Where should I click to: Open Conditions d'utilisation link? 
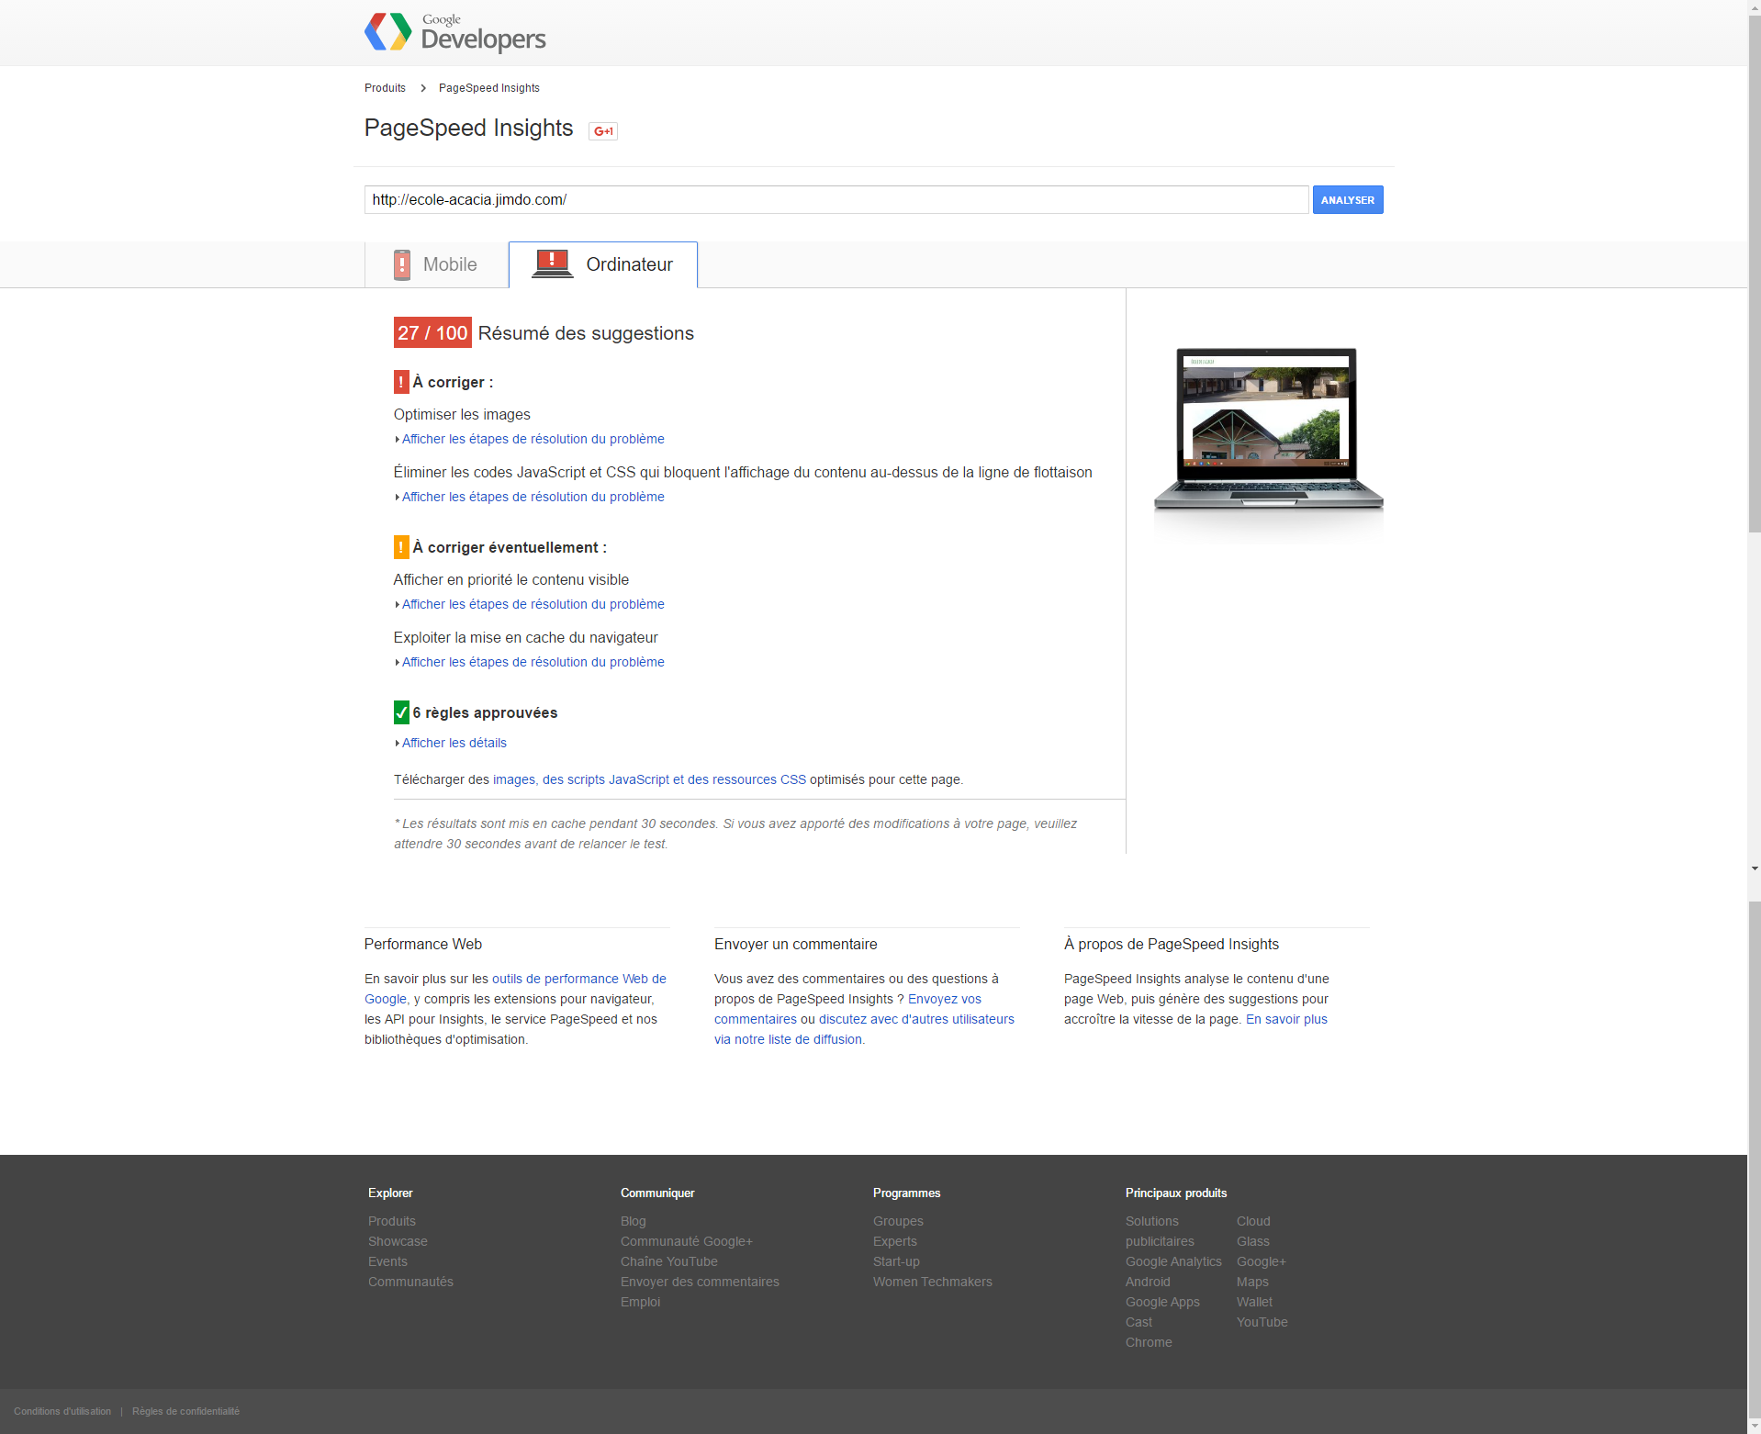pos(62,1411)
